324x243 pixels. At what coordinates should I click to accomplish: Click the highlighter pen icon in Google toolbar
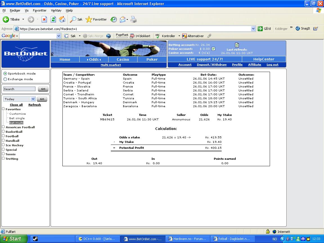(209, 36)
